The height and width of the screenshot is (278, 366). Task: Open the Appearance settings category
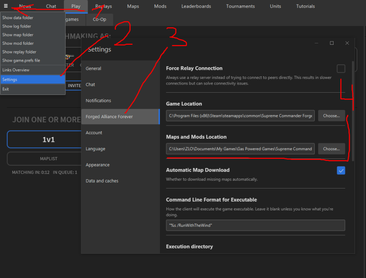point(121,165)
